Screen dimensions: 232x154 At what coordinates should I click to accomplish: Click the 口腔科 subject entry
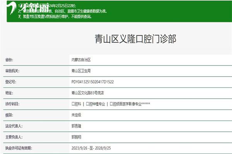click(76, 104)
